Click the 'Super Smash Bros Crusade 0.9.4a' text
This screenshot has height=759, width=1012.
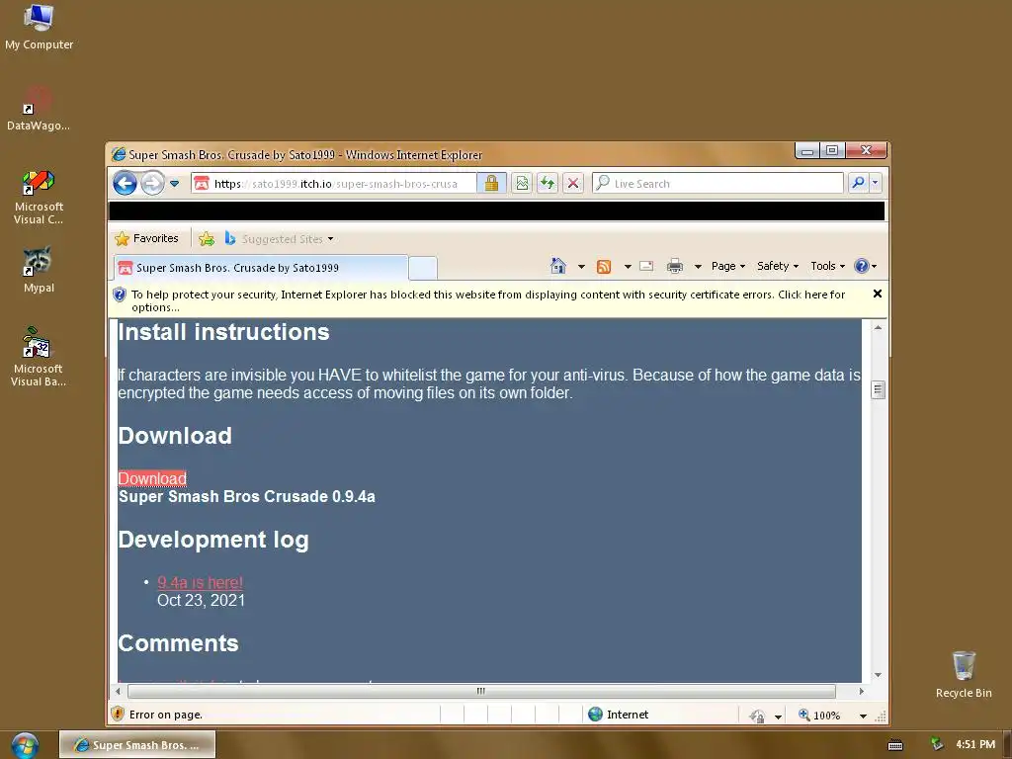click(246, 496)
